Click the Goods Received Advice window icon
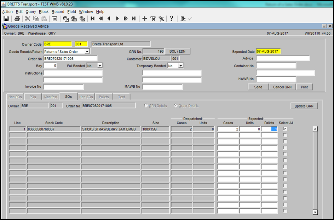 point(5,26)
